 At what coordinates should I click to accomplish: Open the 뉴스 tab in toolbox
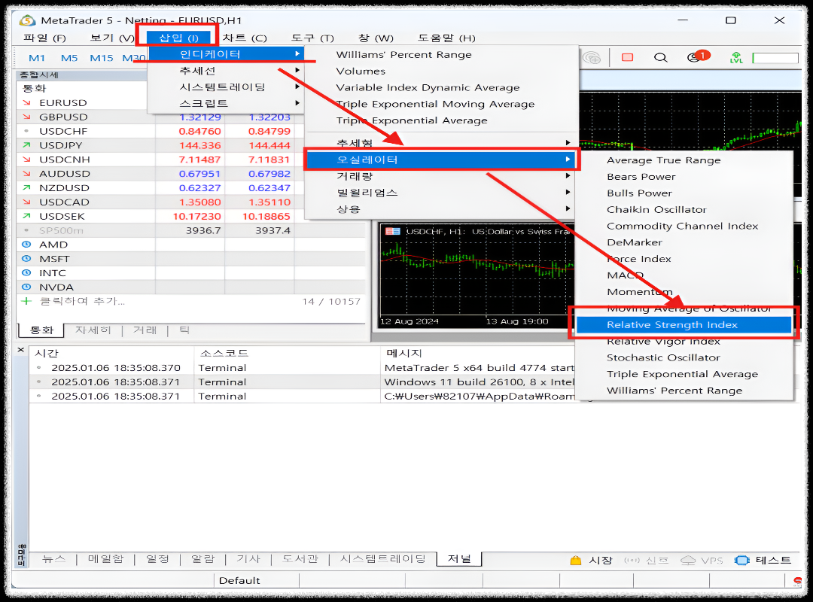coord(53,559)
